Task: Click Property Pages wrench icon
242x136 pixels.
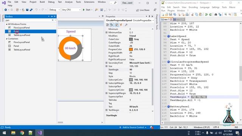Action: tap(126, 25)
